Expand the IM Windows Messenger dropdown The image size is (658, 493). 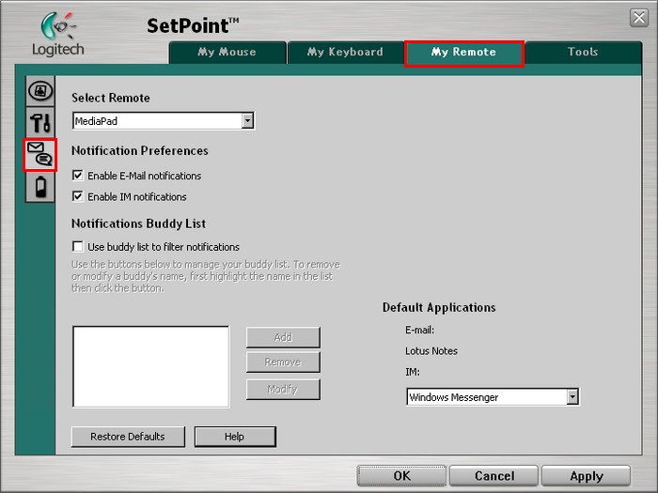[x=493, y=396]
